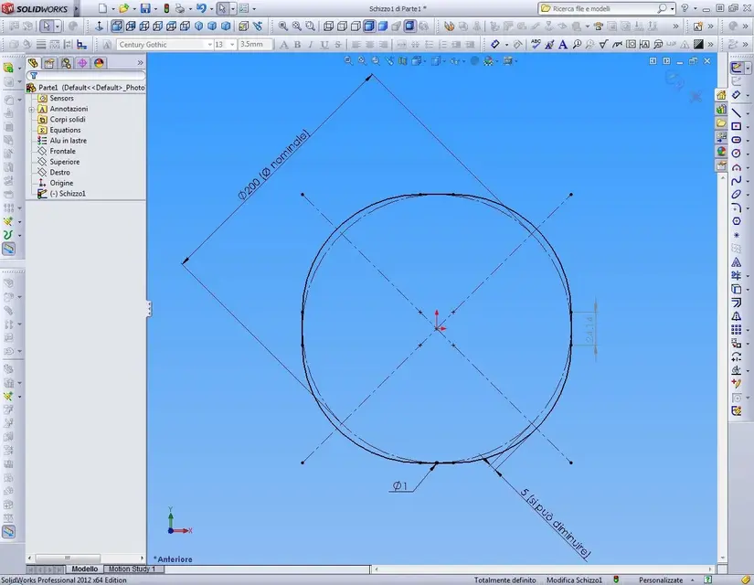This screenshot has width=754, height=585.
Task: Click the 'Personalizzate' units status bar entry
Action: pos(661,580)
